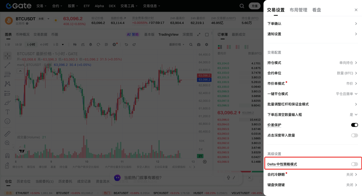Open 下单后清空数量输入框 dropdown

(x=354, y=115)
